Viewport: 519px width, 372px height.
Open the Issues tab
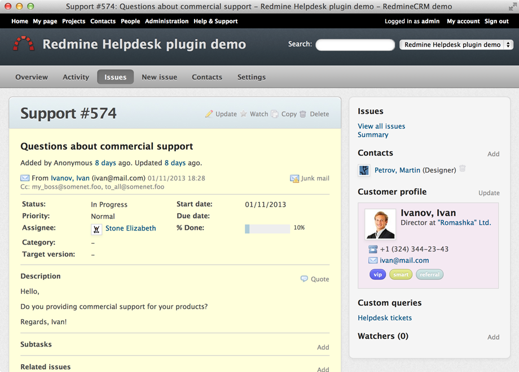pos(115,77)
